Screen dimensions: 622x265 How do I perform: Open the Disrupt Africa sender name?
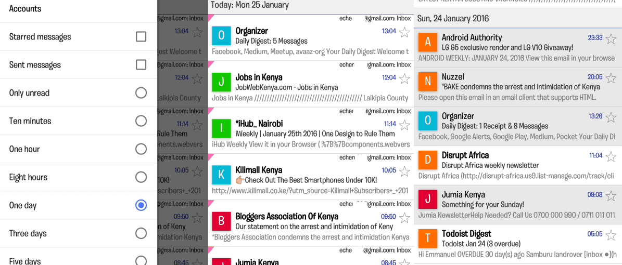click(x=465, y=155)
